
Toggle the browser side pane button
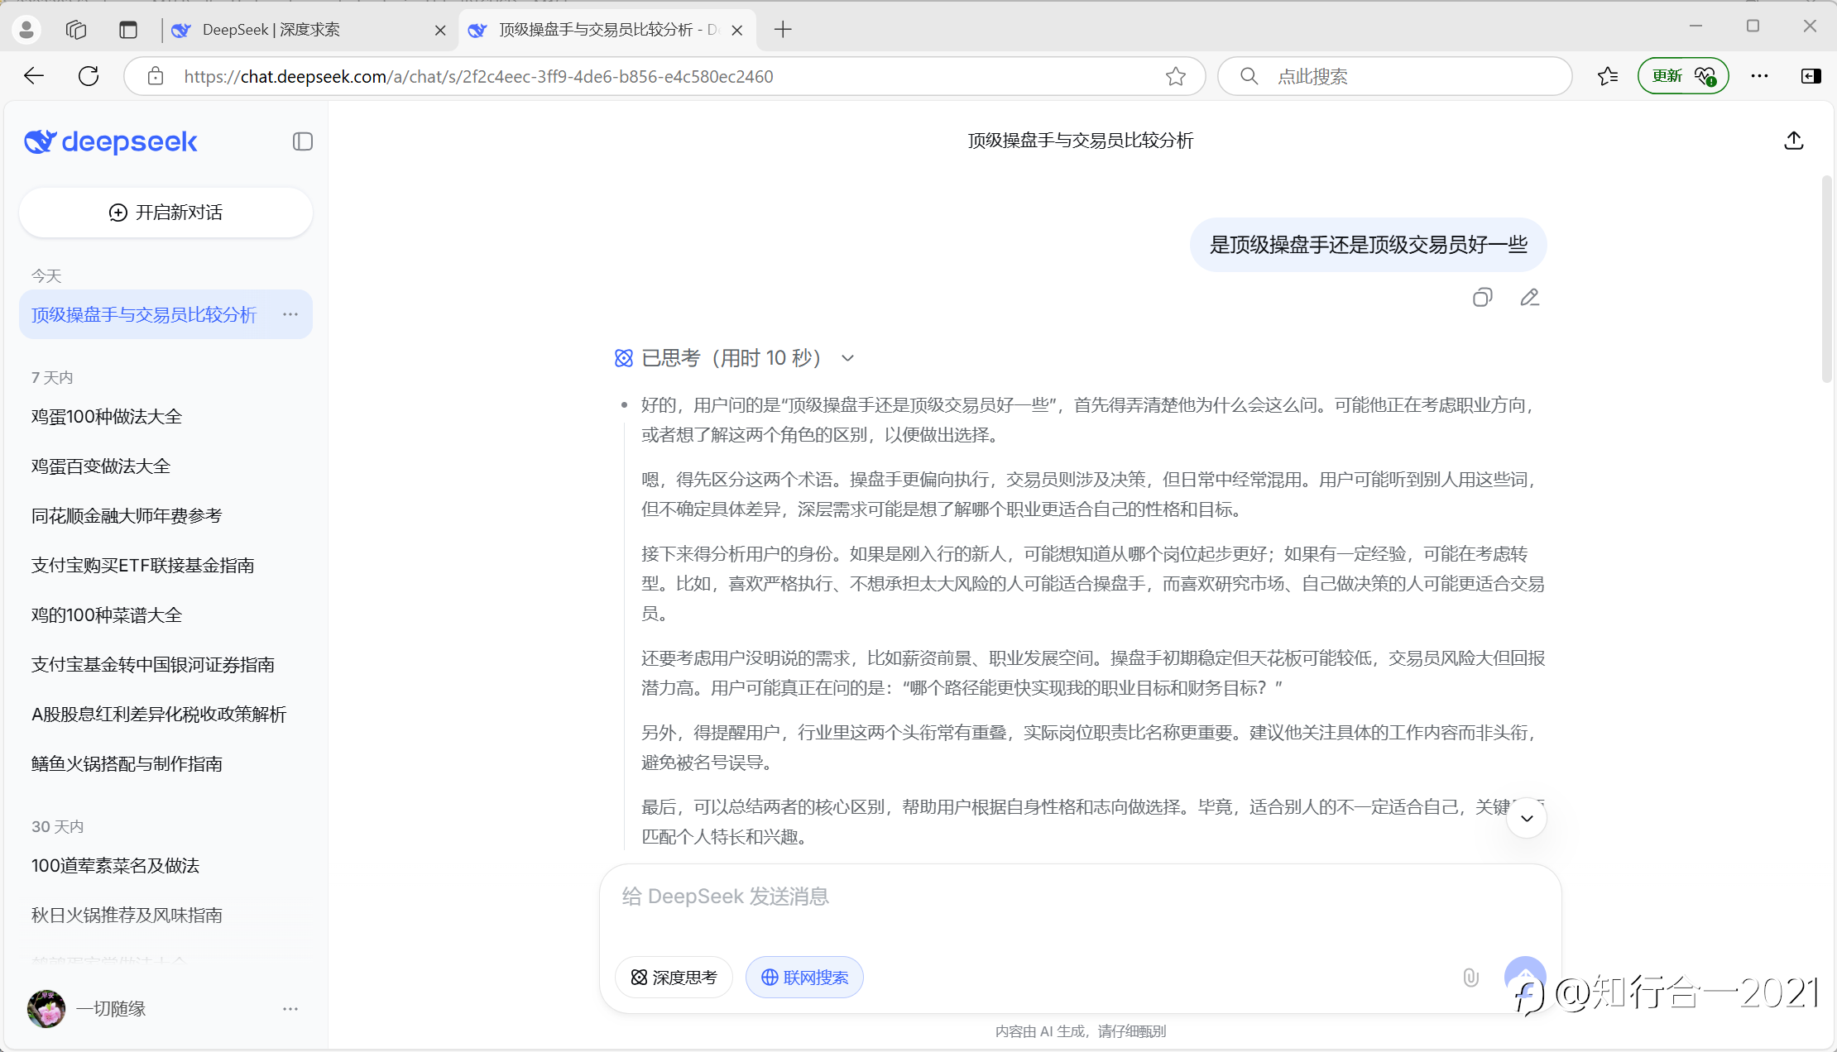click(x=1811, y=77)
